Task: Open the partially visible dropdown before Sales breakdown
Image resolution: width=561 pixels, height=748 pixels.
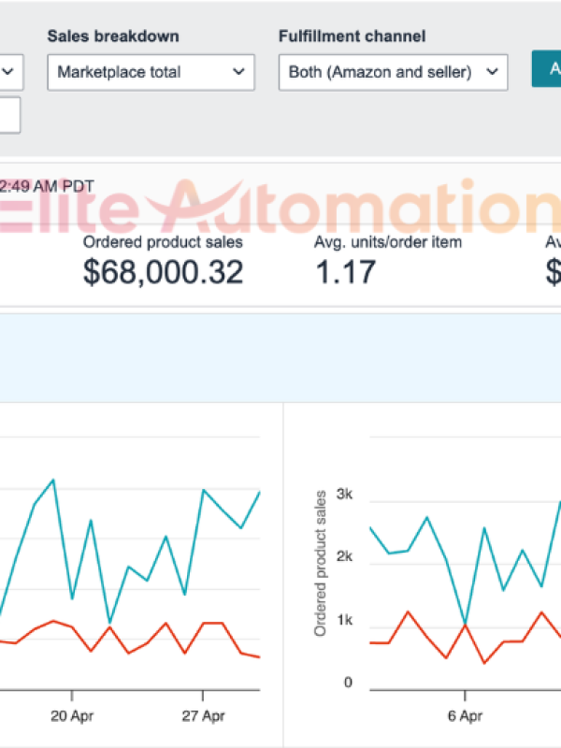Action: click(x=11, y=72)
